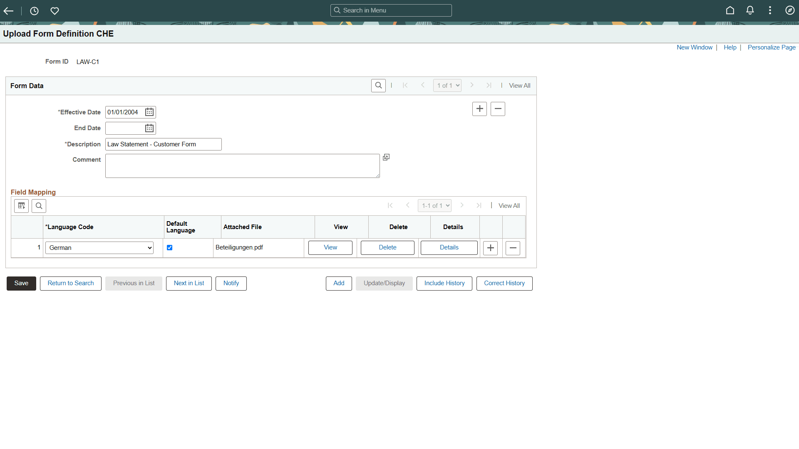Open Form Data '1 of 1' dropdown

tap(447, 86)
